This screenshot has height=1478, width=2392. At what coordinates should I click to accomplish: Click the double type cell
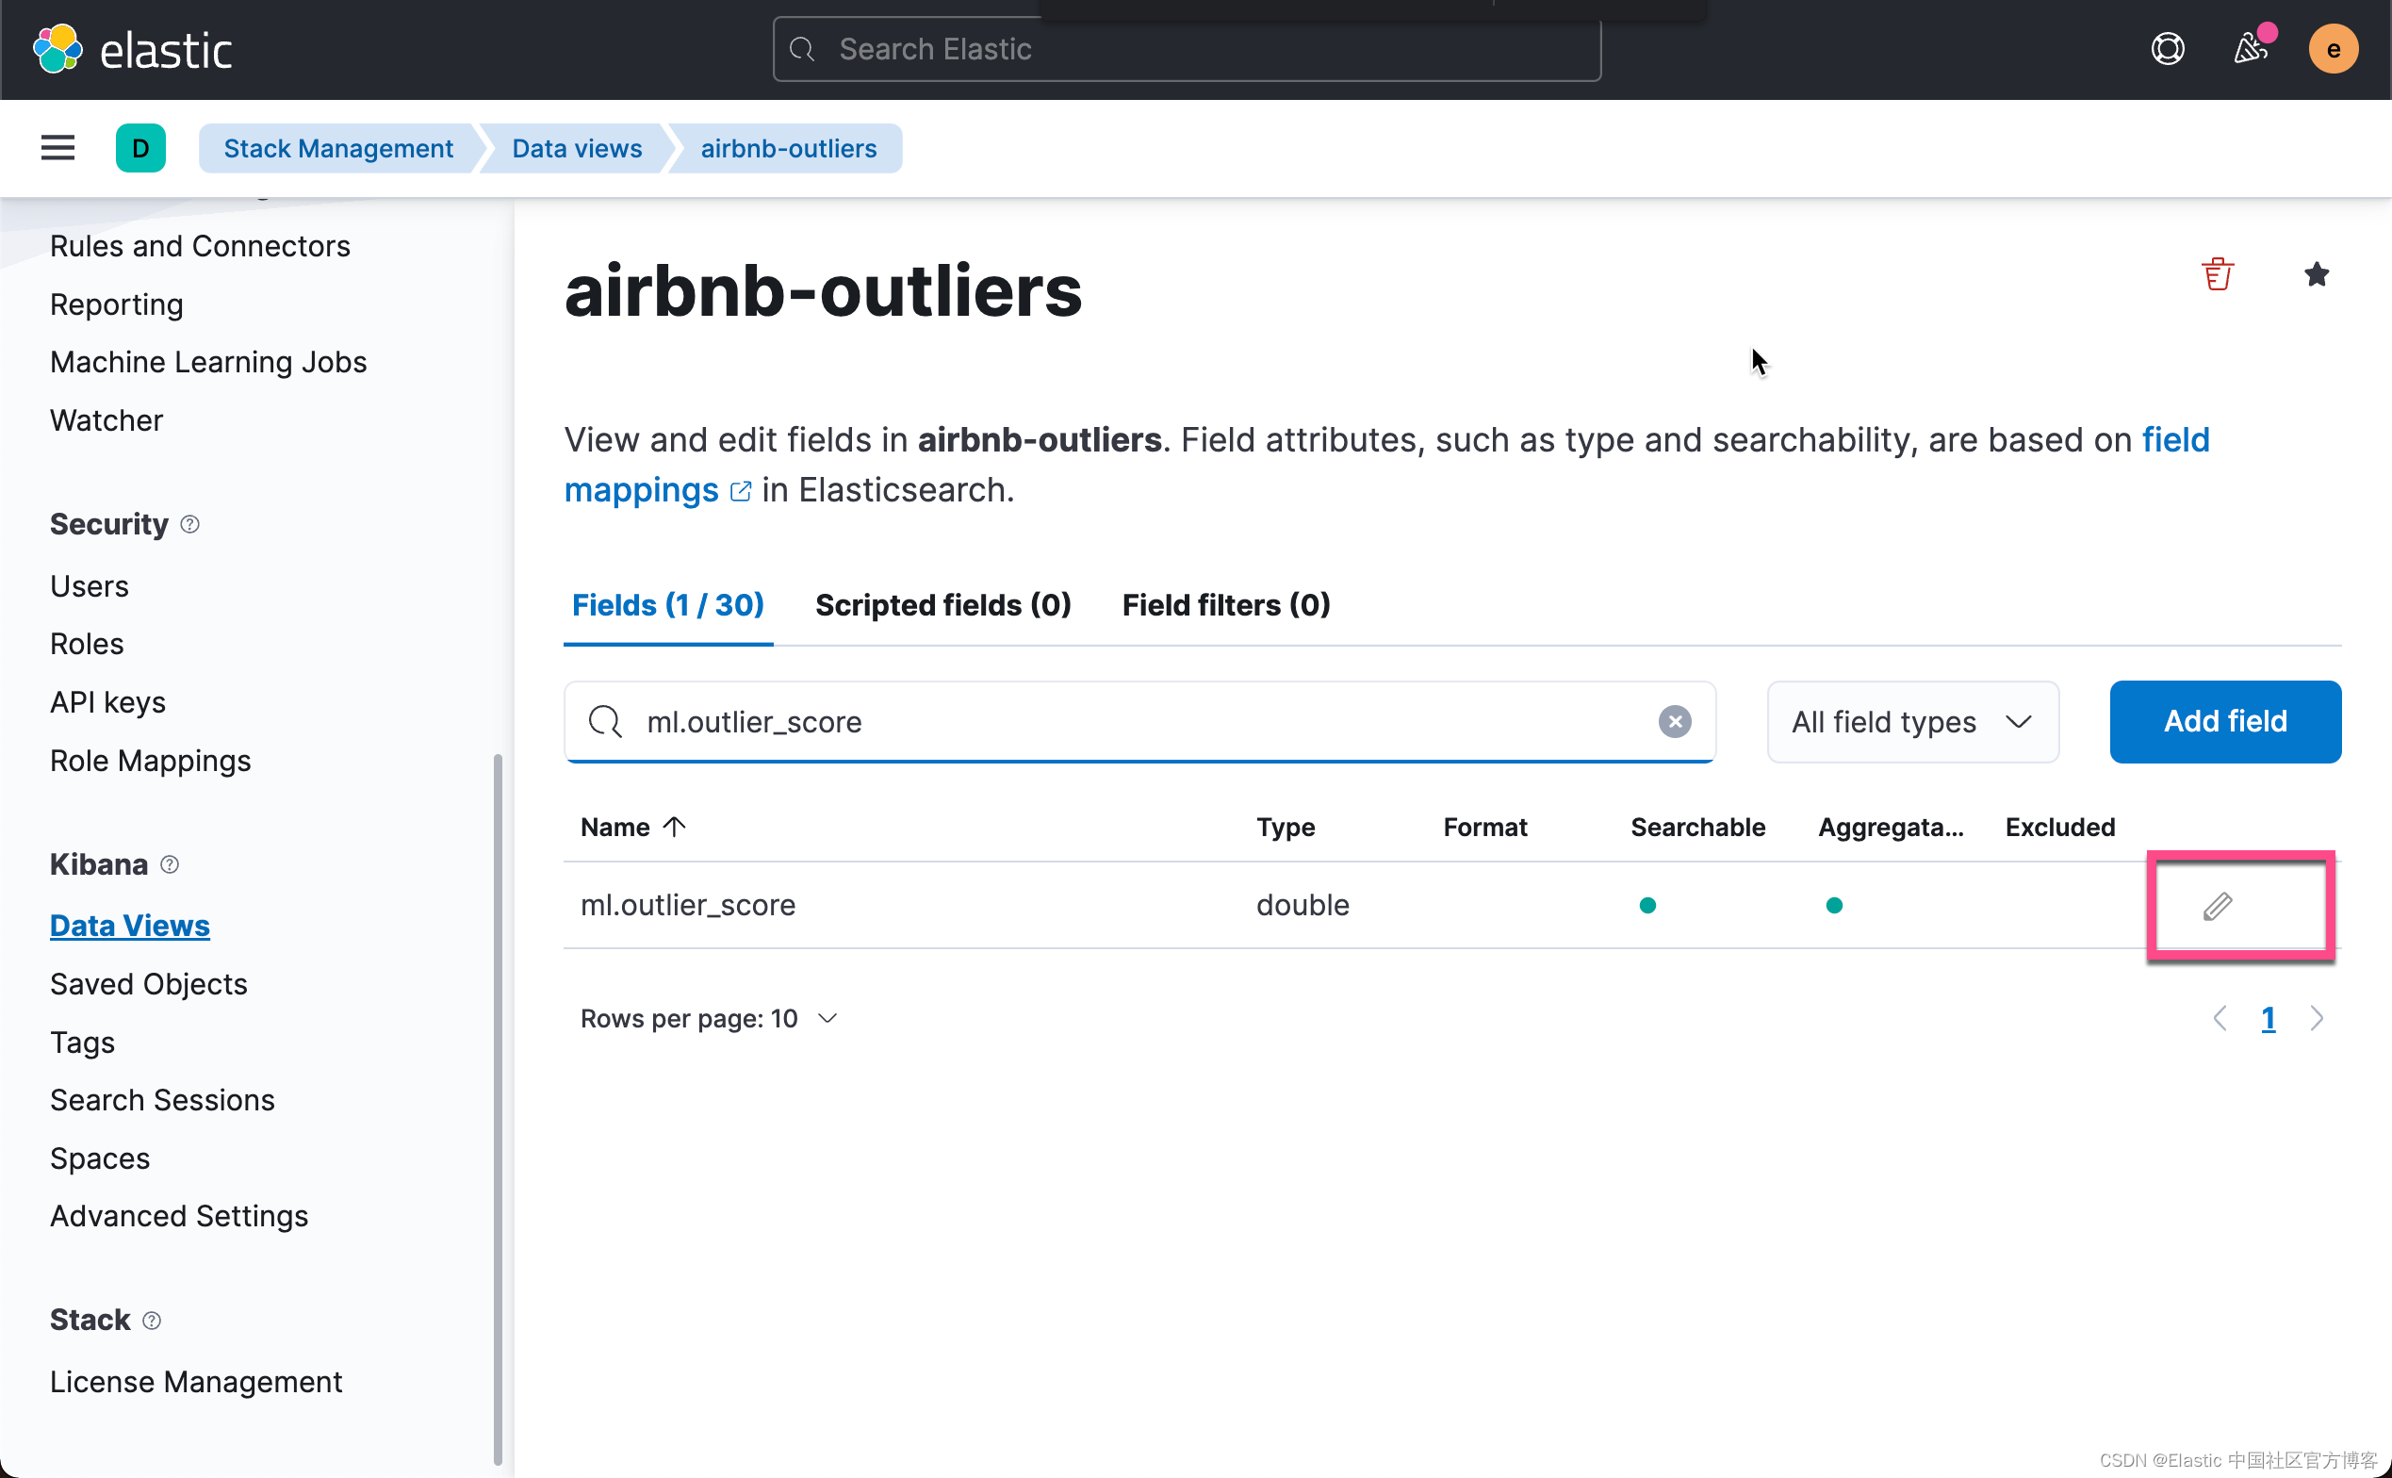point(1302,905)
